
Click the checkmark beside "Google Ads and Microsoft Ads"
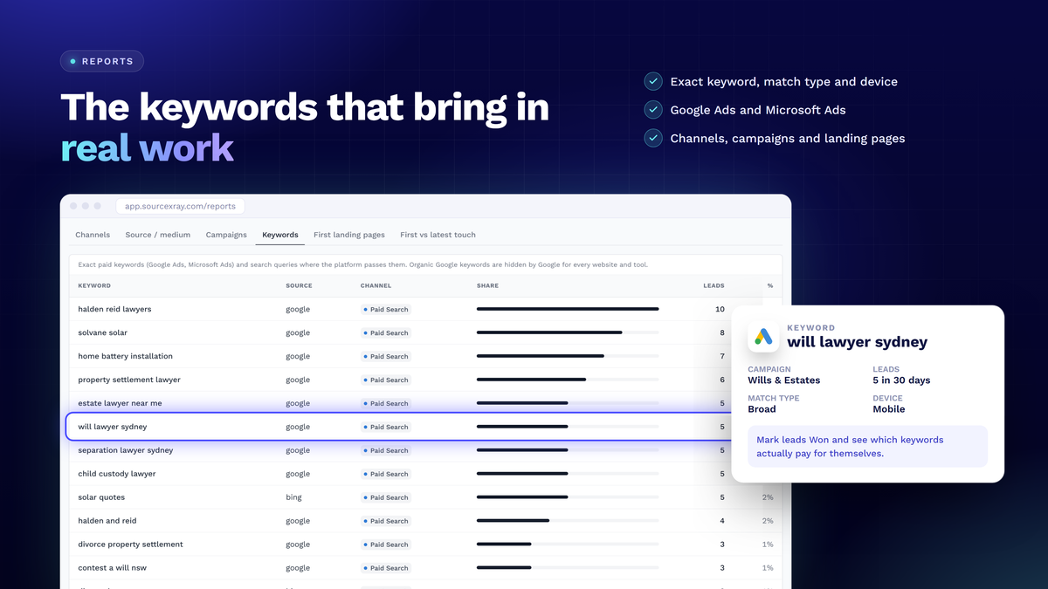point(652,110)
